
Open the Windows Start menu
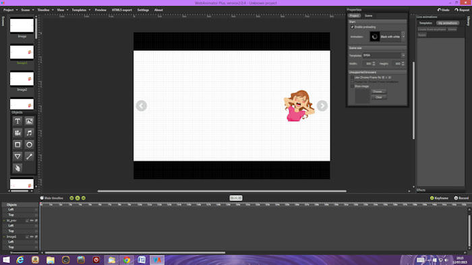tap(6, 260)
